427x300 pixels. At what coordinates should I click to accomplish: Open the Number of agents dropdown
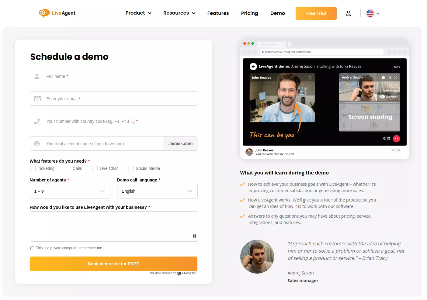click(x=70, y=191)
